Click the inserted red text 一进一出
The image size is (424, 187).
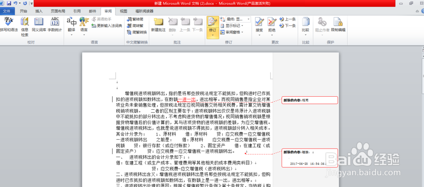[187, 99]
